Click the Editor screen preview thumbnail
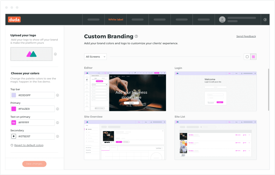This screenshot has height=175, width=275. tap(125, 91)
